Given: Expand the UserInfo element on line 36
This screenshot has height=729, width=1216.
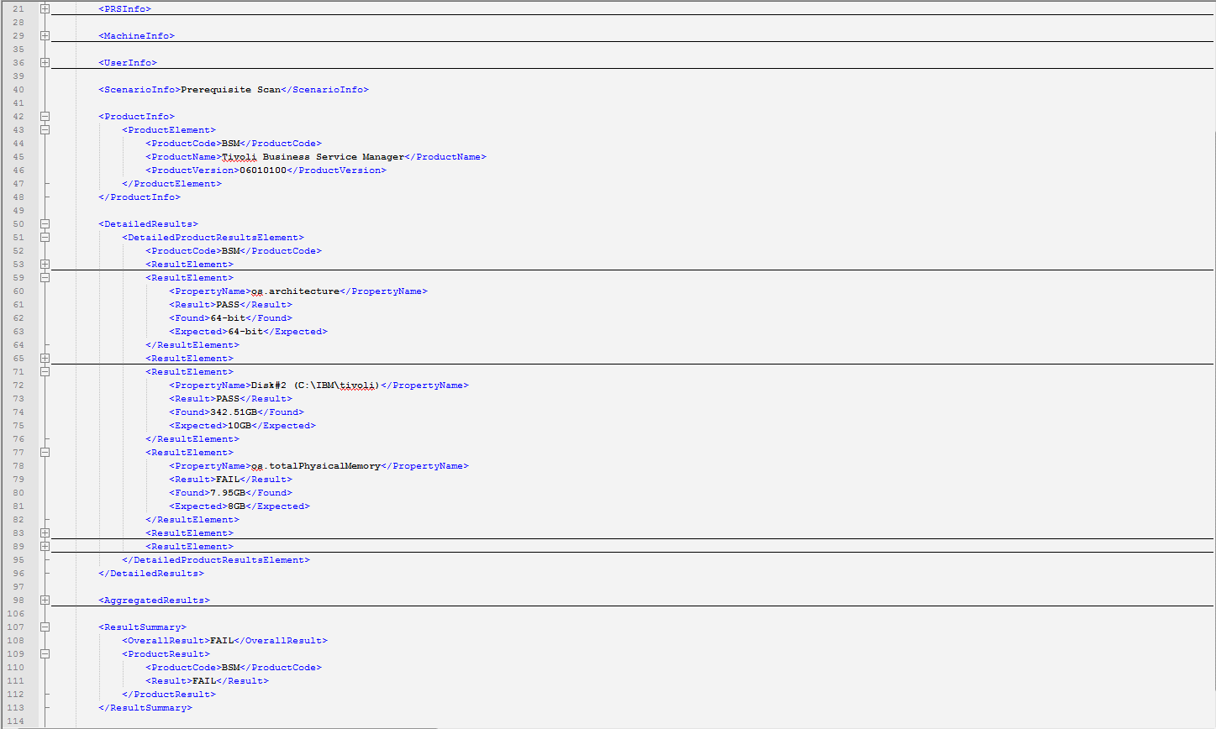Looking at the screenshot, I should [45, 62].
